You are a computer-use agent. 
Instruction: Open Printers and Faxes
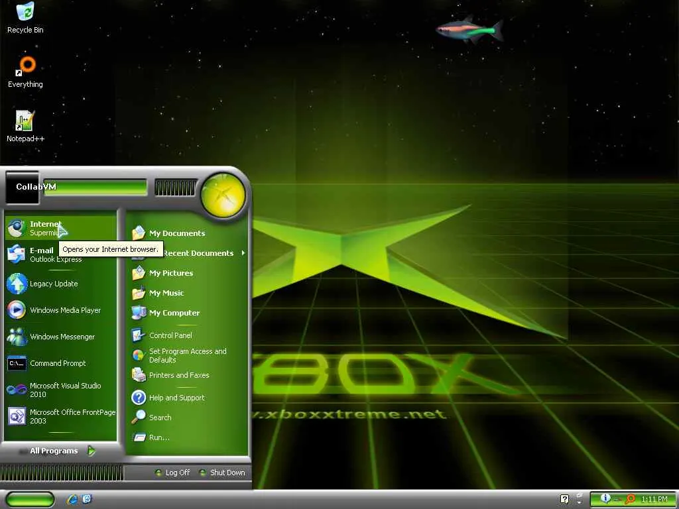188,375
